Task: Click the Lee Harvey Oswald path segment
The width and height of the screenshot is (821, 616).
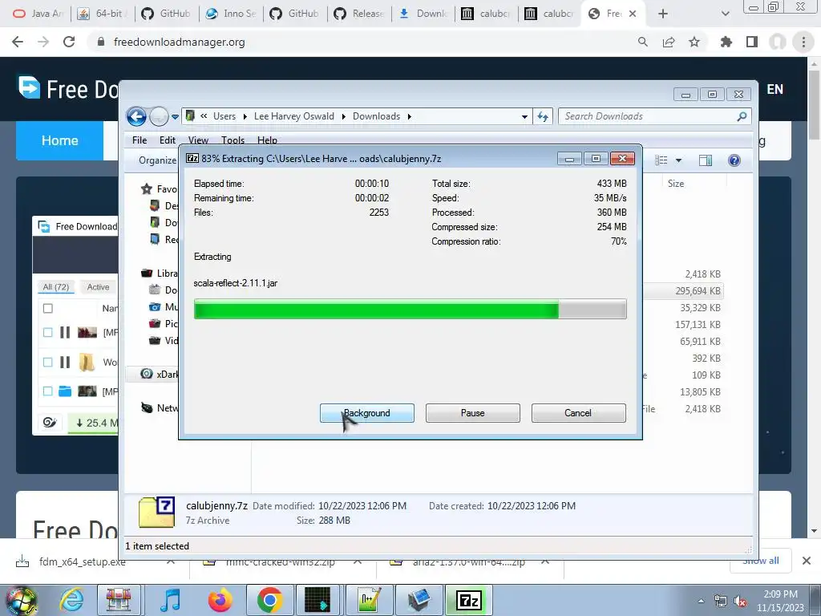Action: 293,116
